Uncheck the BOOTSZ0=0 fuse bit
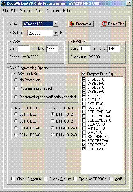 84,145
